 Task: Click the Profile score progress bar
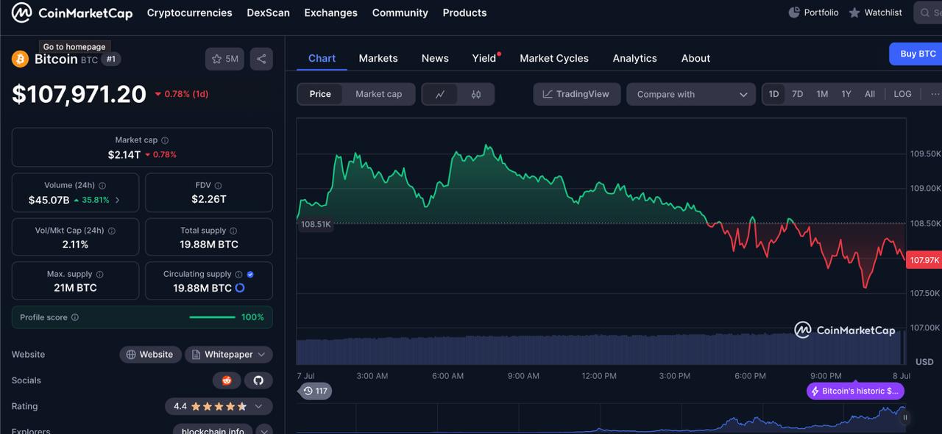tap(213, 317)
